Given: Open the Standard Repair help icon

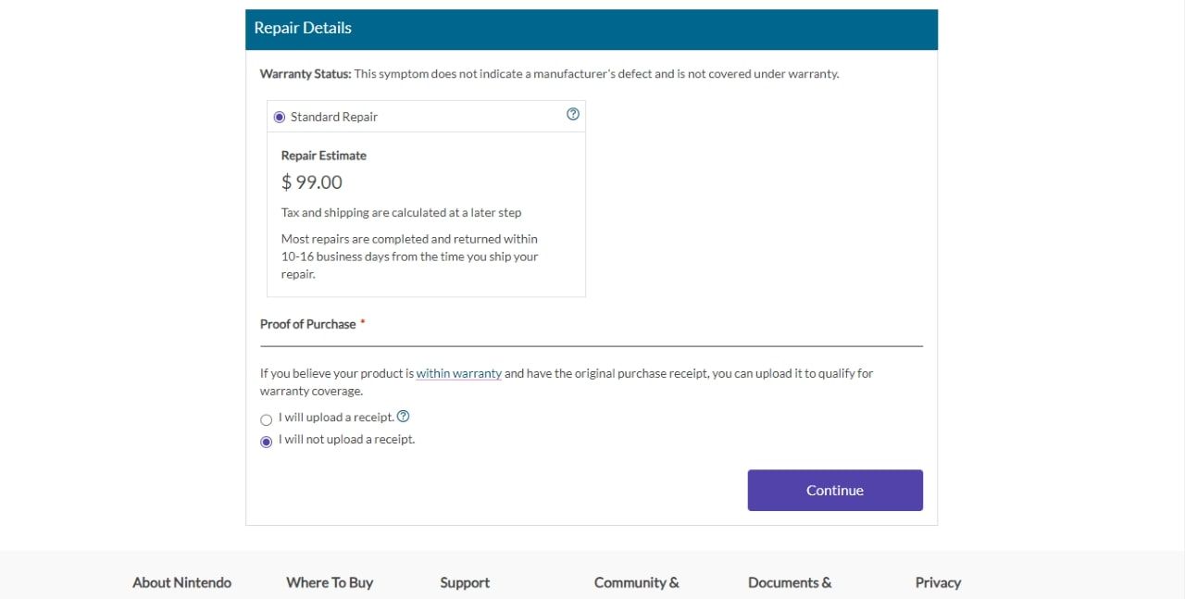Looking at the screenshot, I should point(572,115).
